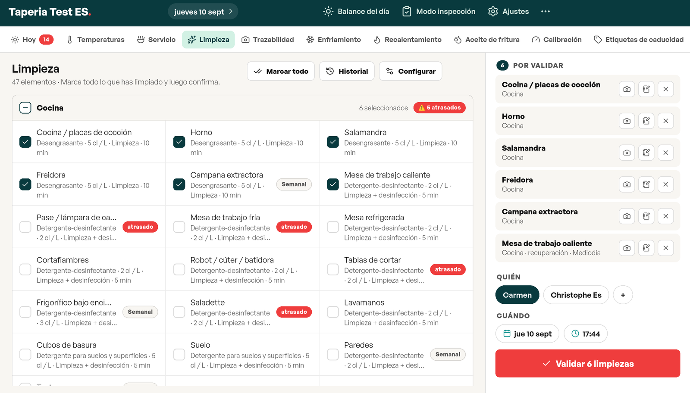Open the Enfriamiento tab

[333, 40]
